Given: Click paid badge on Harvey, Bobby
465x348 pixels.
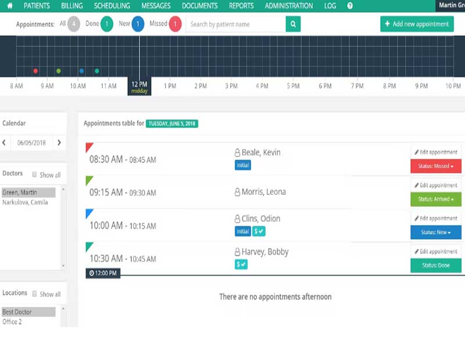Looking at the screenshot, I should click(x=241, y=264).
